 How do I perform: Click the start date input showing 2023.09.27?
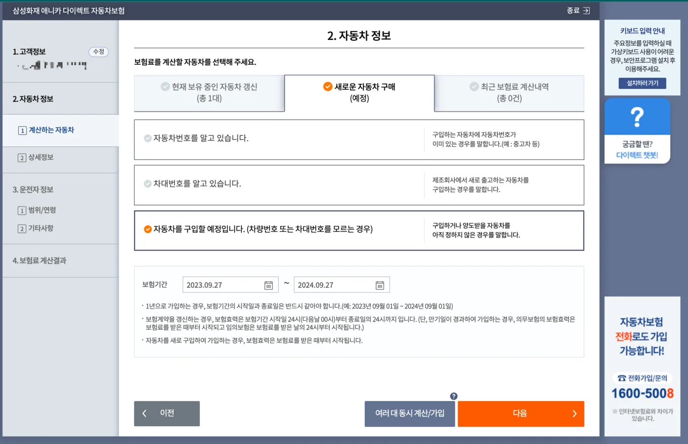(223, 284)
